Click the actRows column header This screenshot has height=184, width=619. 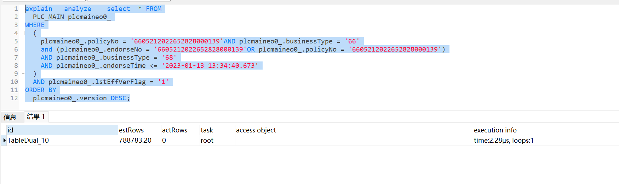pyautogui.click(x=180, y=130)
